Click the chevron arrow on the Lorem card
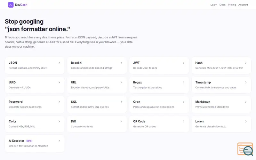This screenshot has width=256, height=160. pyautogui.click(x=246, y=122)
